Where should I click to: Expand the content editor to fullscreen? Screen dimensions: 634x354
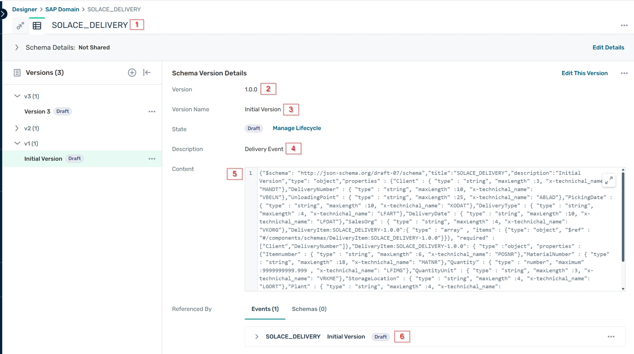[609, 180]
